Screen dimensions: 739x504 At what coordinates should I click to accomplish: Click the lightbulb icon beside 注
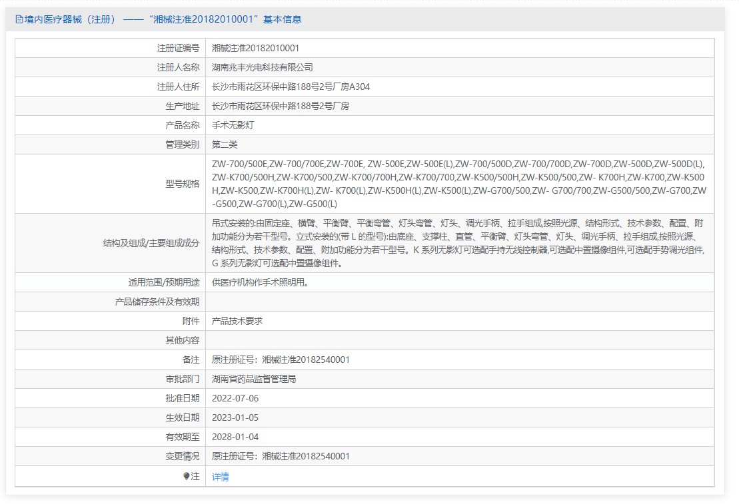[186, 476]
